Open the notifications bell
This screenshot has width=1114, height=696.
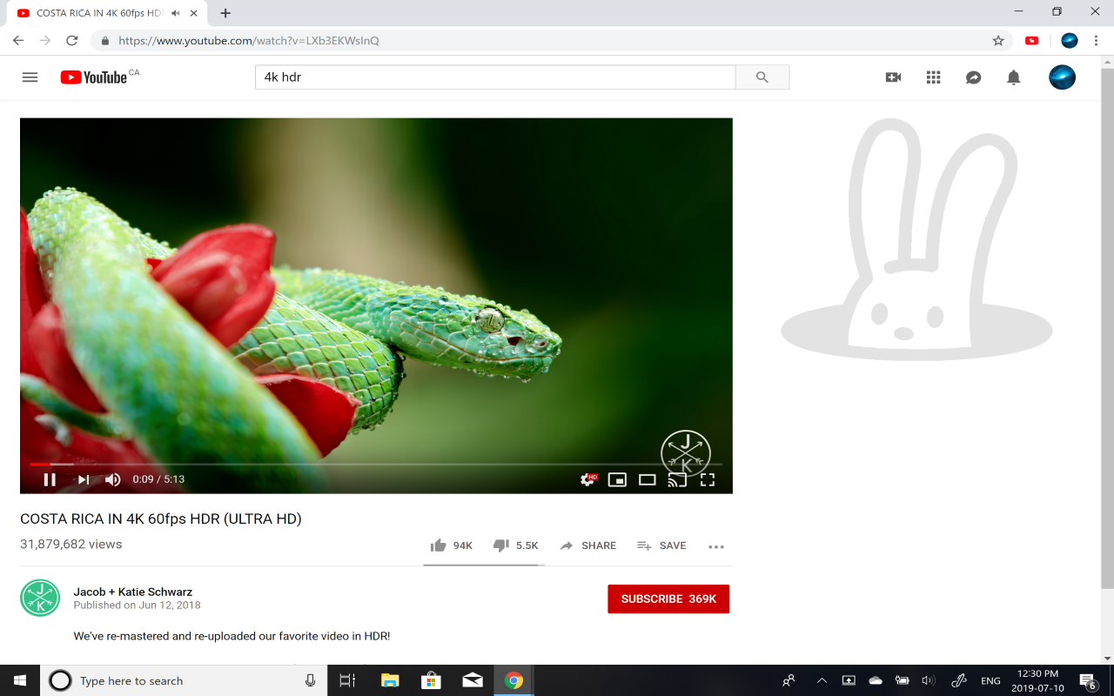1013,77
